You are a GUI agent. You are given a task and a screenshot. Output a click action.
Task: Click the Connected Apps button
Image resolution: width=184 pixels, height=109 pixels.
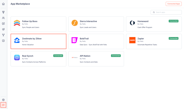(174, 4)
